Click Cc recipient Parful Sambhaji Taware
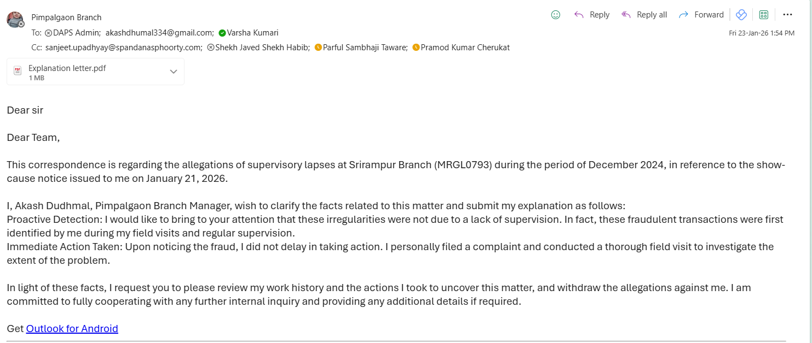The width and height of the screenshot is (812, 343). pos(365,48)
